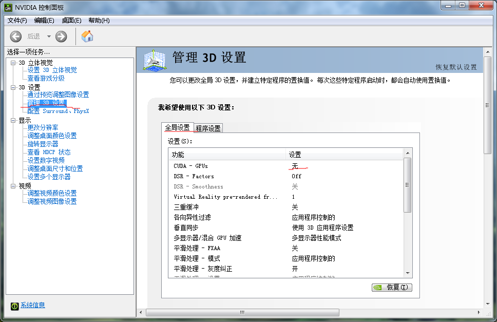The width and height of the screenshot is (497, 322).
Task: Click the right panel scroll down arrow
Action: (x=487, y=304)
